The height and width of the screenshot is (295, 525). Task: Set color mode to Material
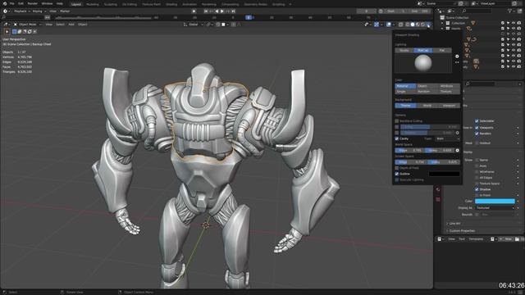(405, 86)
